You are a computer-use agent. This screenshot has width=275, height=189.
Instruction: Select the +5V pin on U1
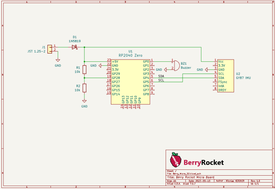coord(115,61)
